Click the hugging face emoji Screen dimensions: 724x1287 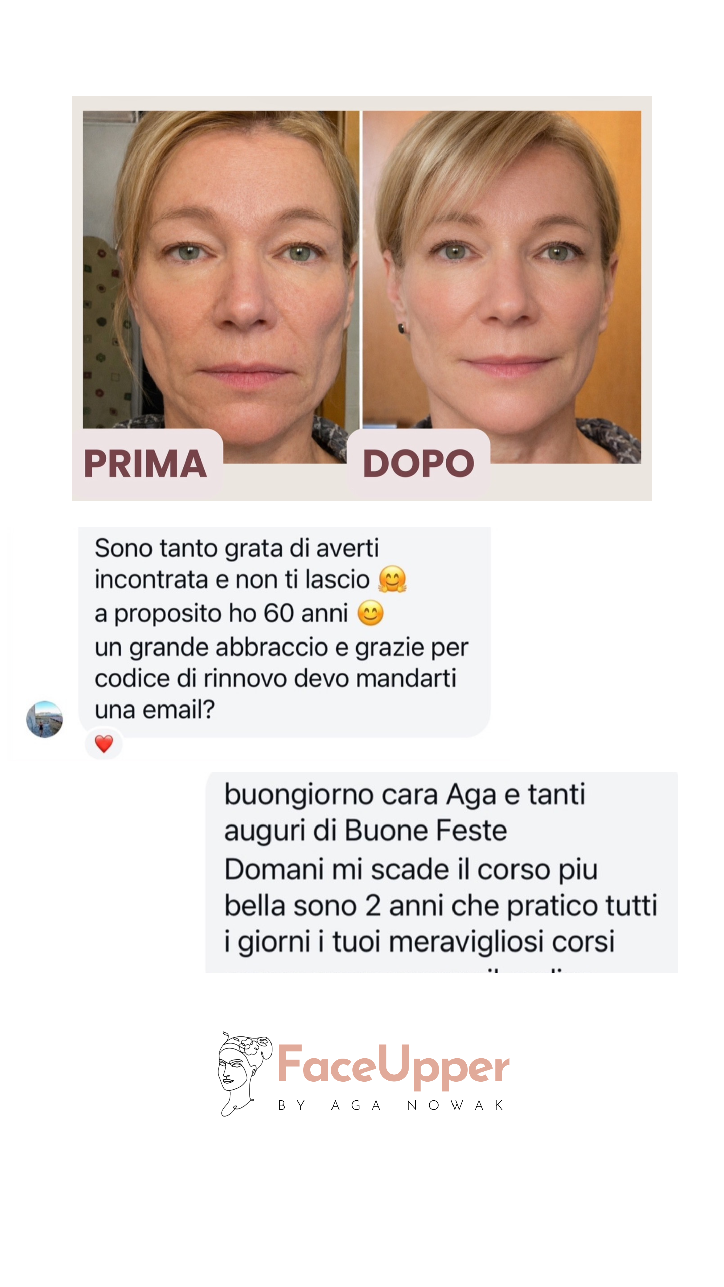[392, 579]
